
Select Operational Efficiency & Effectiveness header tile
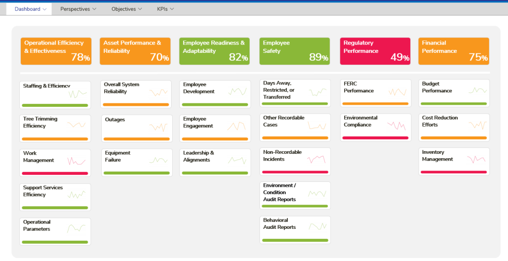56,51
